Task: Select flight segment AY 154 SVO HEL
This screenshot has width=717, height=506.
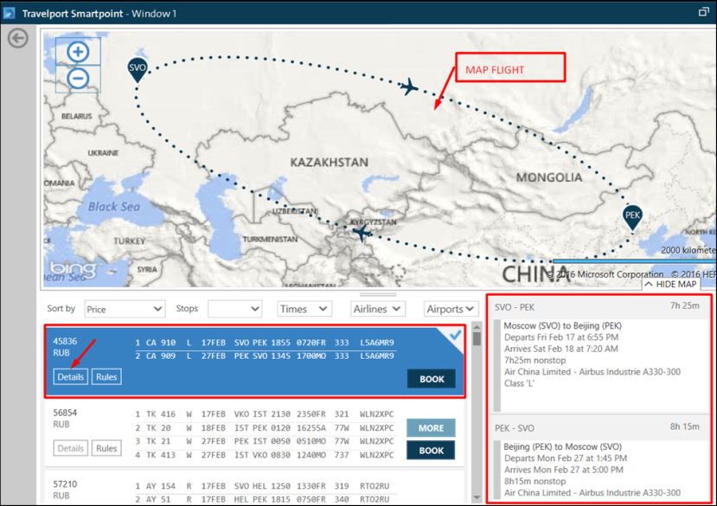Action: 262,486
